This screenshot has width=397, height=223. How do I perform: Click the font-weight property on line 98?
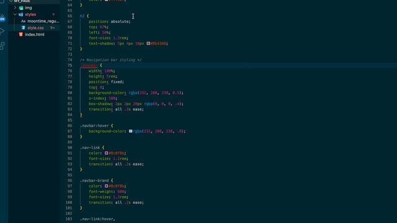point(101,191)
